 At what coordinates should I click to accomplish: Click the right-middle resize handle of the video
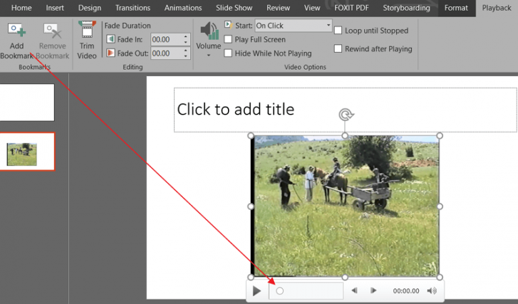pos(440,206)
